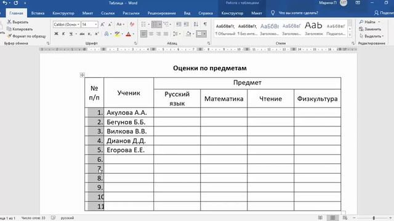Image resolution: width=394 pixels, height=221 pixels.
Task: Open the borders dropdown arrow
Action: [204, 34]
